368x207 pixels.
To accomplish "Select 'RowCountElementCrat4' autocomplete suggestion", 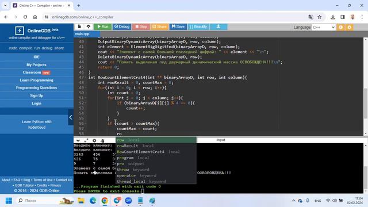I will (x=156, y=152).
